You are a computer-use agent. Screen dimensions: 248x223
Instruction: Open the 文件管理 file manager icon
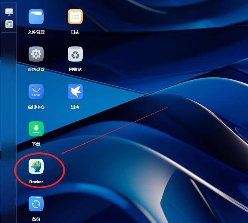click(36, 17)
